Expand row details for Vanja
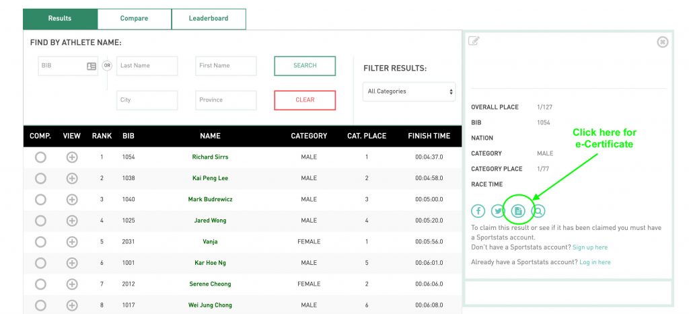This screenshot has width=689, height=314. pos(72,242)
